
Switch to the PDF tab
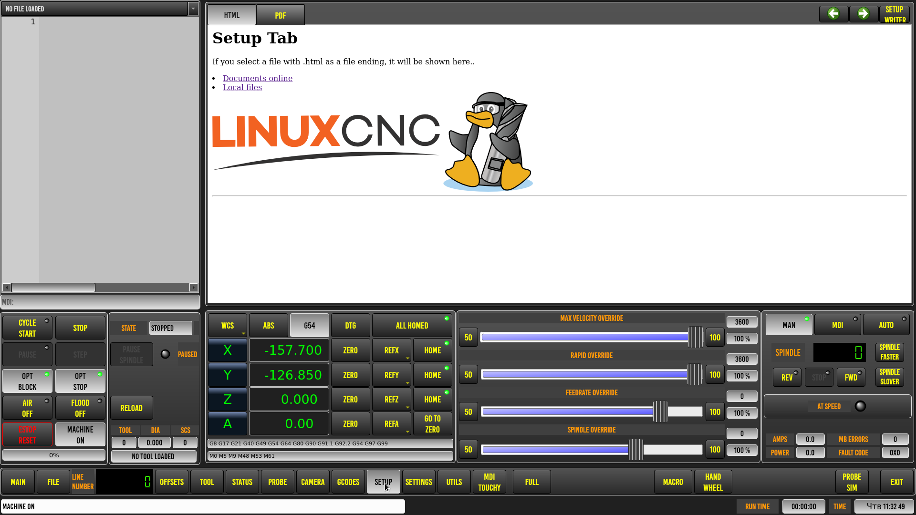281,15
